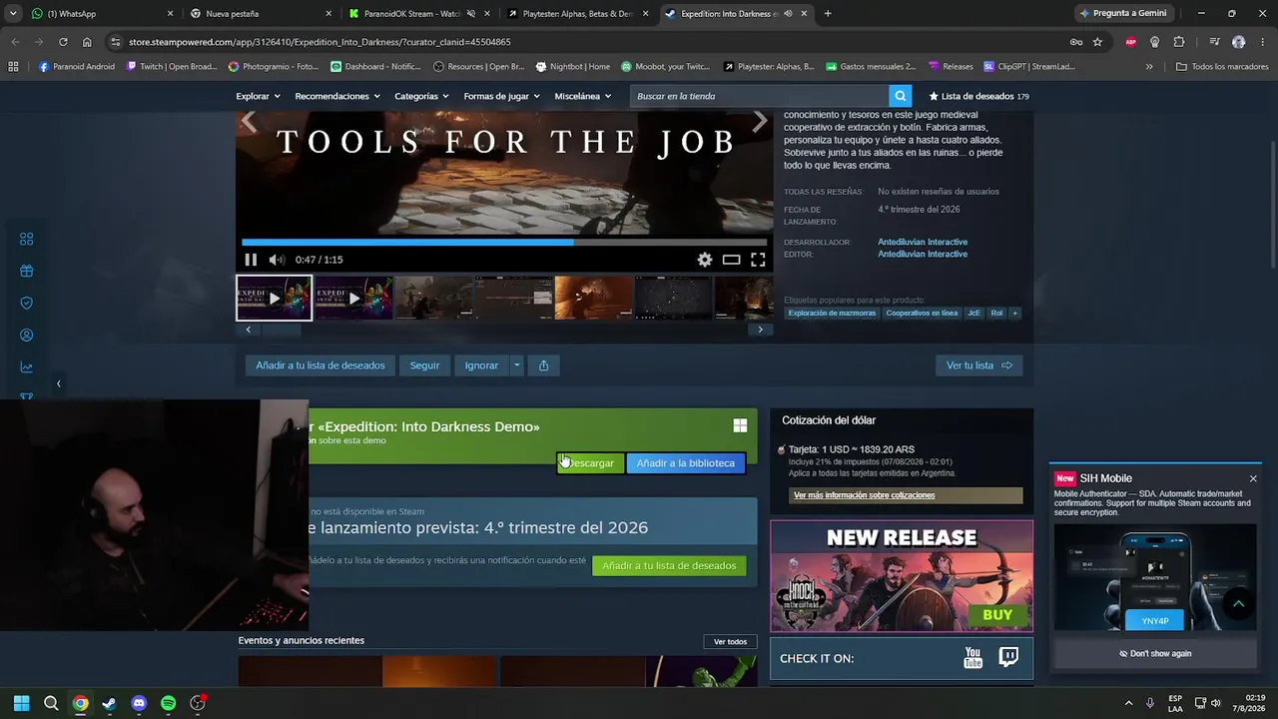Click the store search magnifier button
The height and width of the screenshot is (719, 1278).
pyautogui.click(x=901, y=96)
